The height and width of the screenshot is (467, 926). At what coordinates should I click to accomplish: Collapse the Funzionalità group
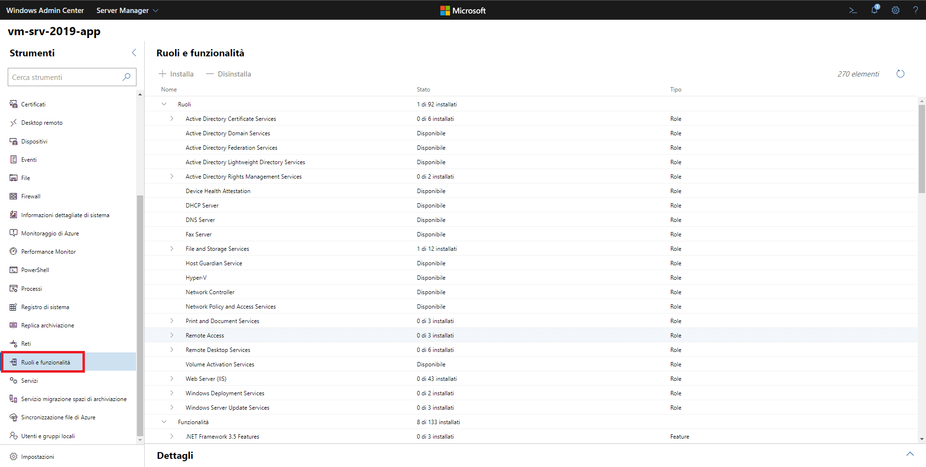pos(164,422)
